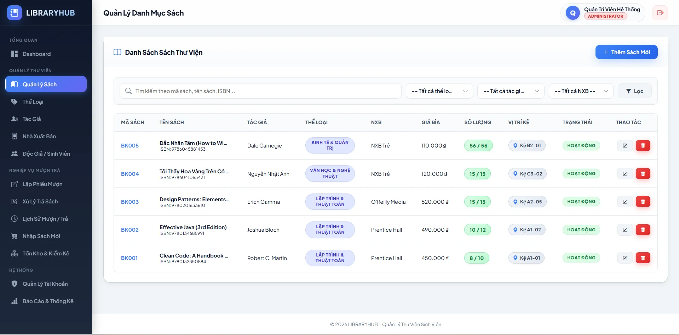Click the Giá Bìa column header
Viewport: 679px width, 335px height.
(431, 122)
